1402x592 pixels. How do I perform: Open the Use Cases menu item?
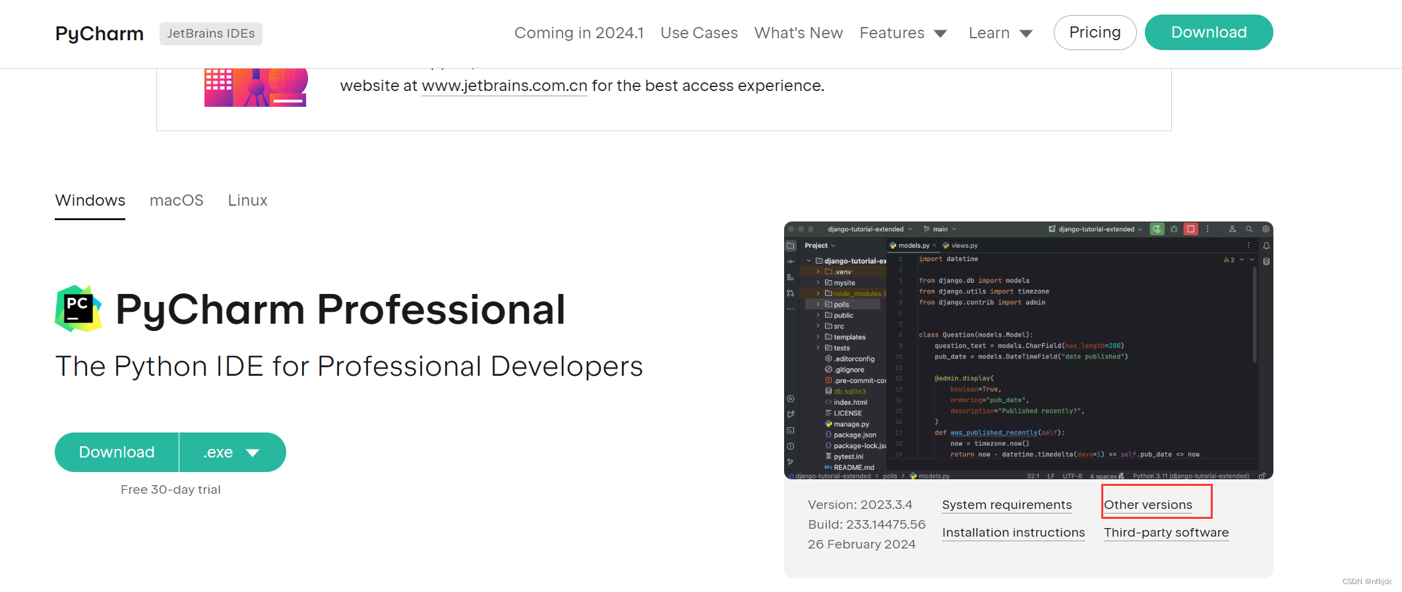pos(699,33)
